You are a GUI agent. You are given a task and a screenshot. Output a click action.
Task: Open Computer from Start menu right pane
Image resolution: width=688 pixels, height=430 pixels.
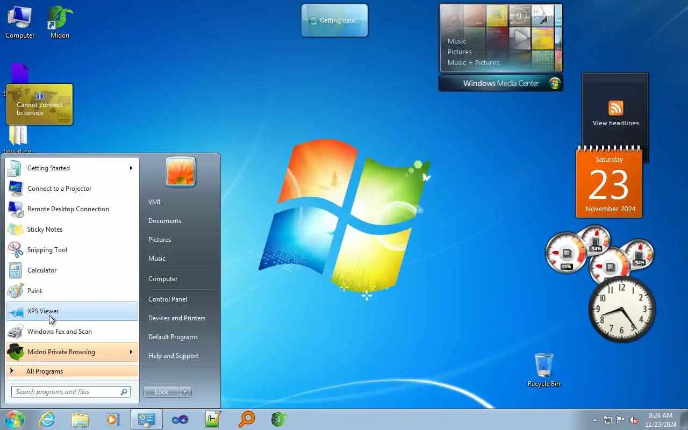163,279
